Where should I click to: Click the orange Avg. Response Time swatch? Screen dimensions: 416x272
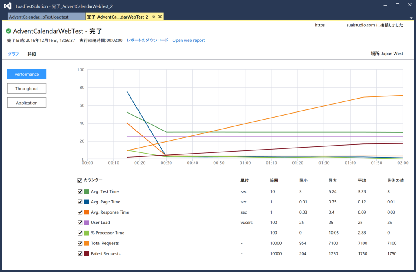[x=87, y=212]
